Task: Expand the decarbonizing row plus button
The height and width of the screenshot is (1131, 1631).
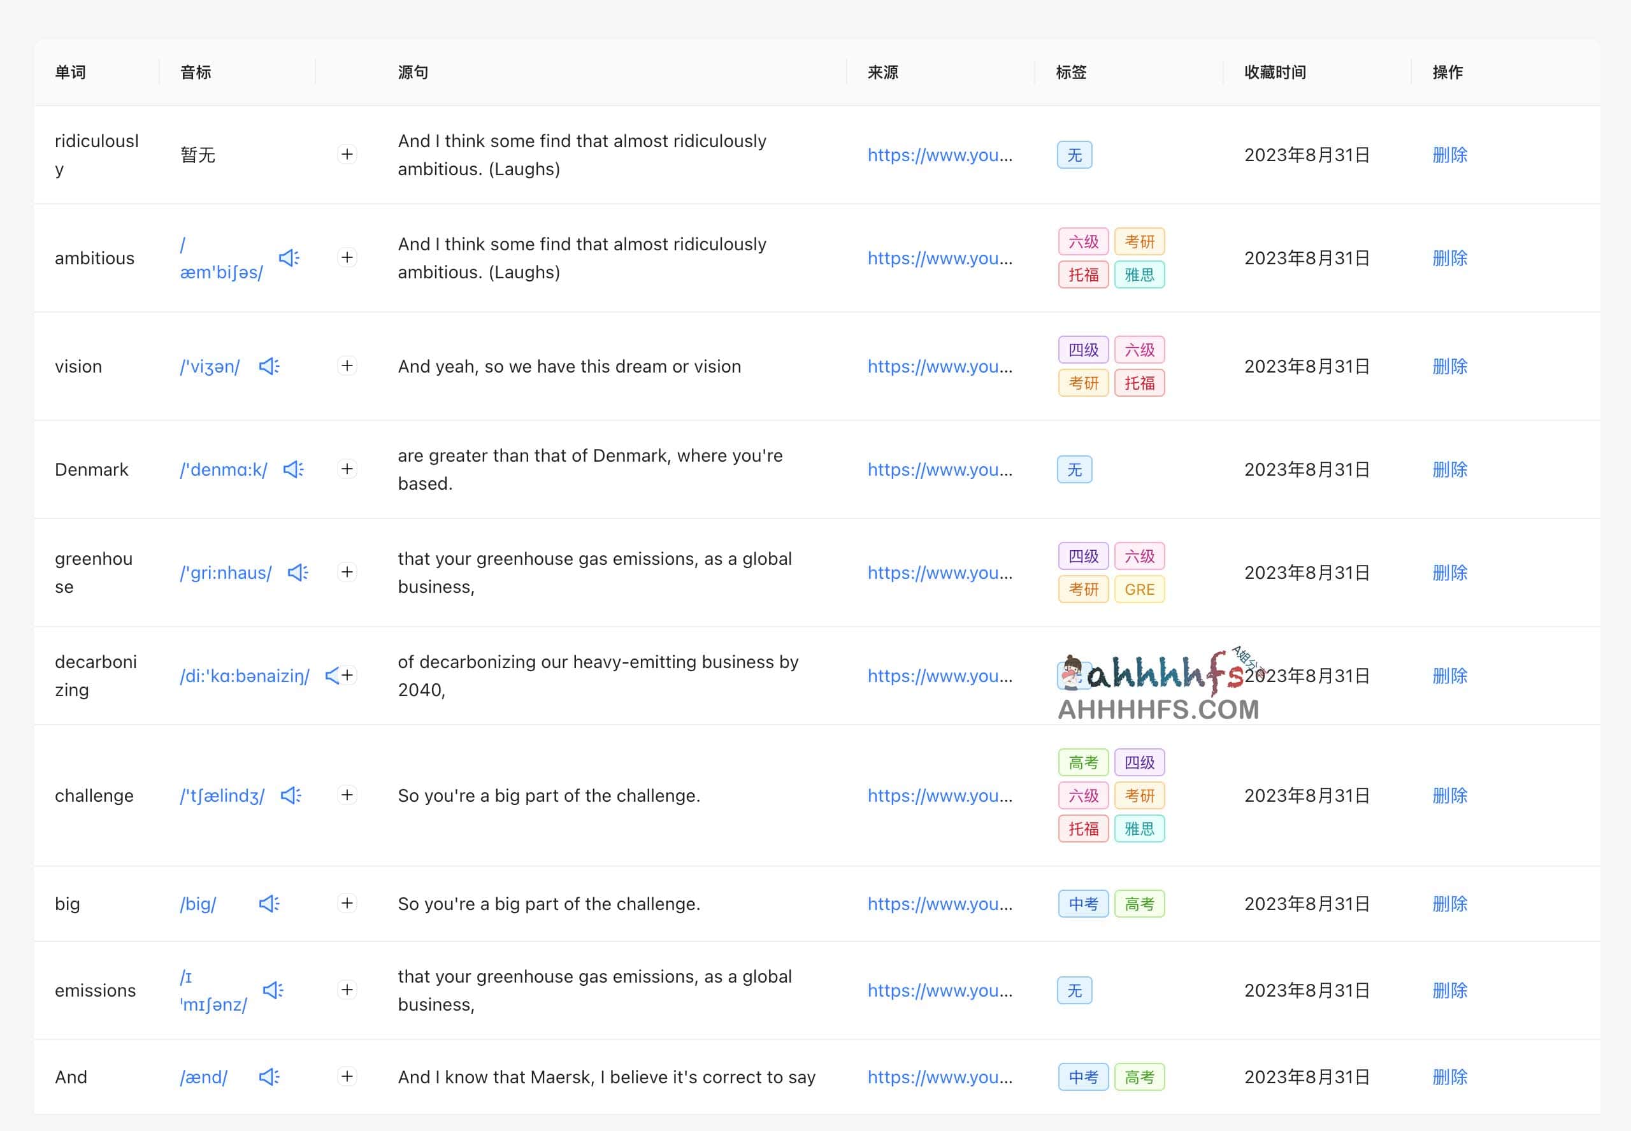Action: tap(348, 675)
